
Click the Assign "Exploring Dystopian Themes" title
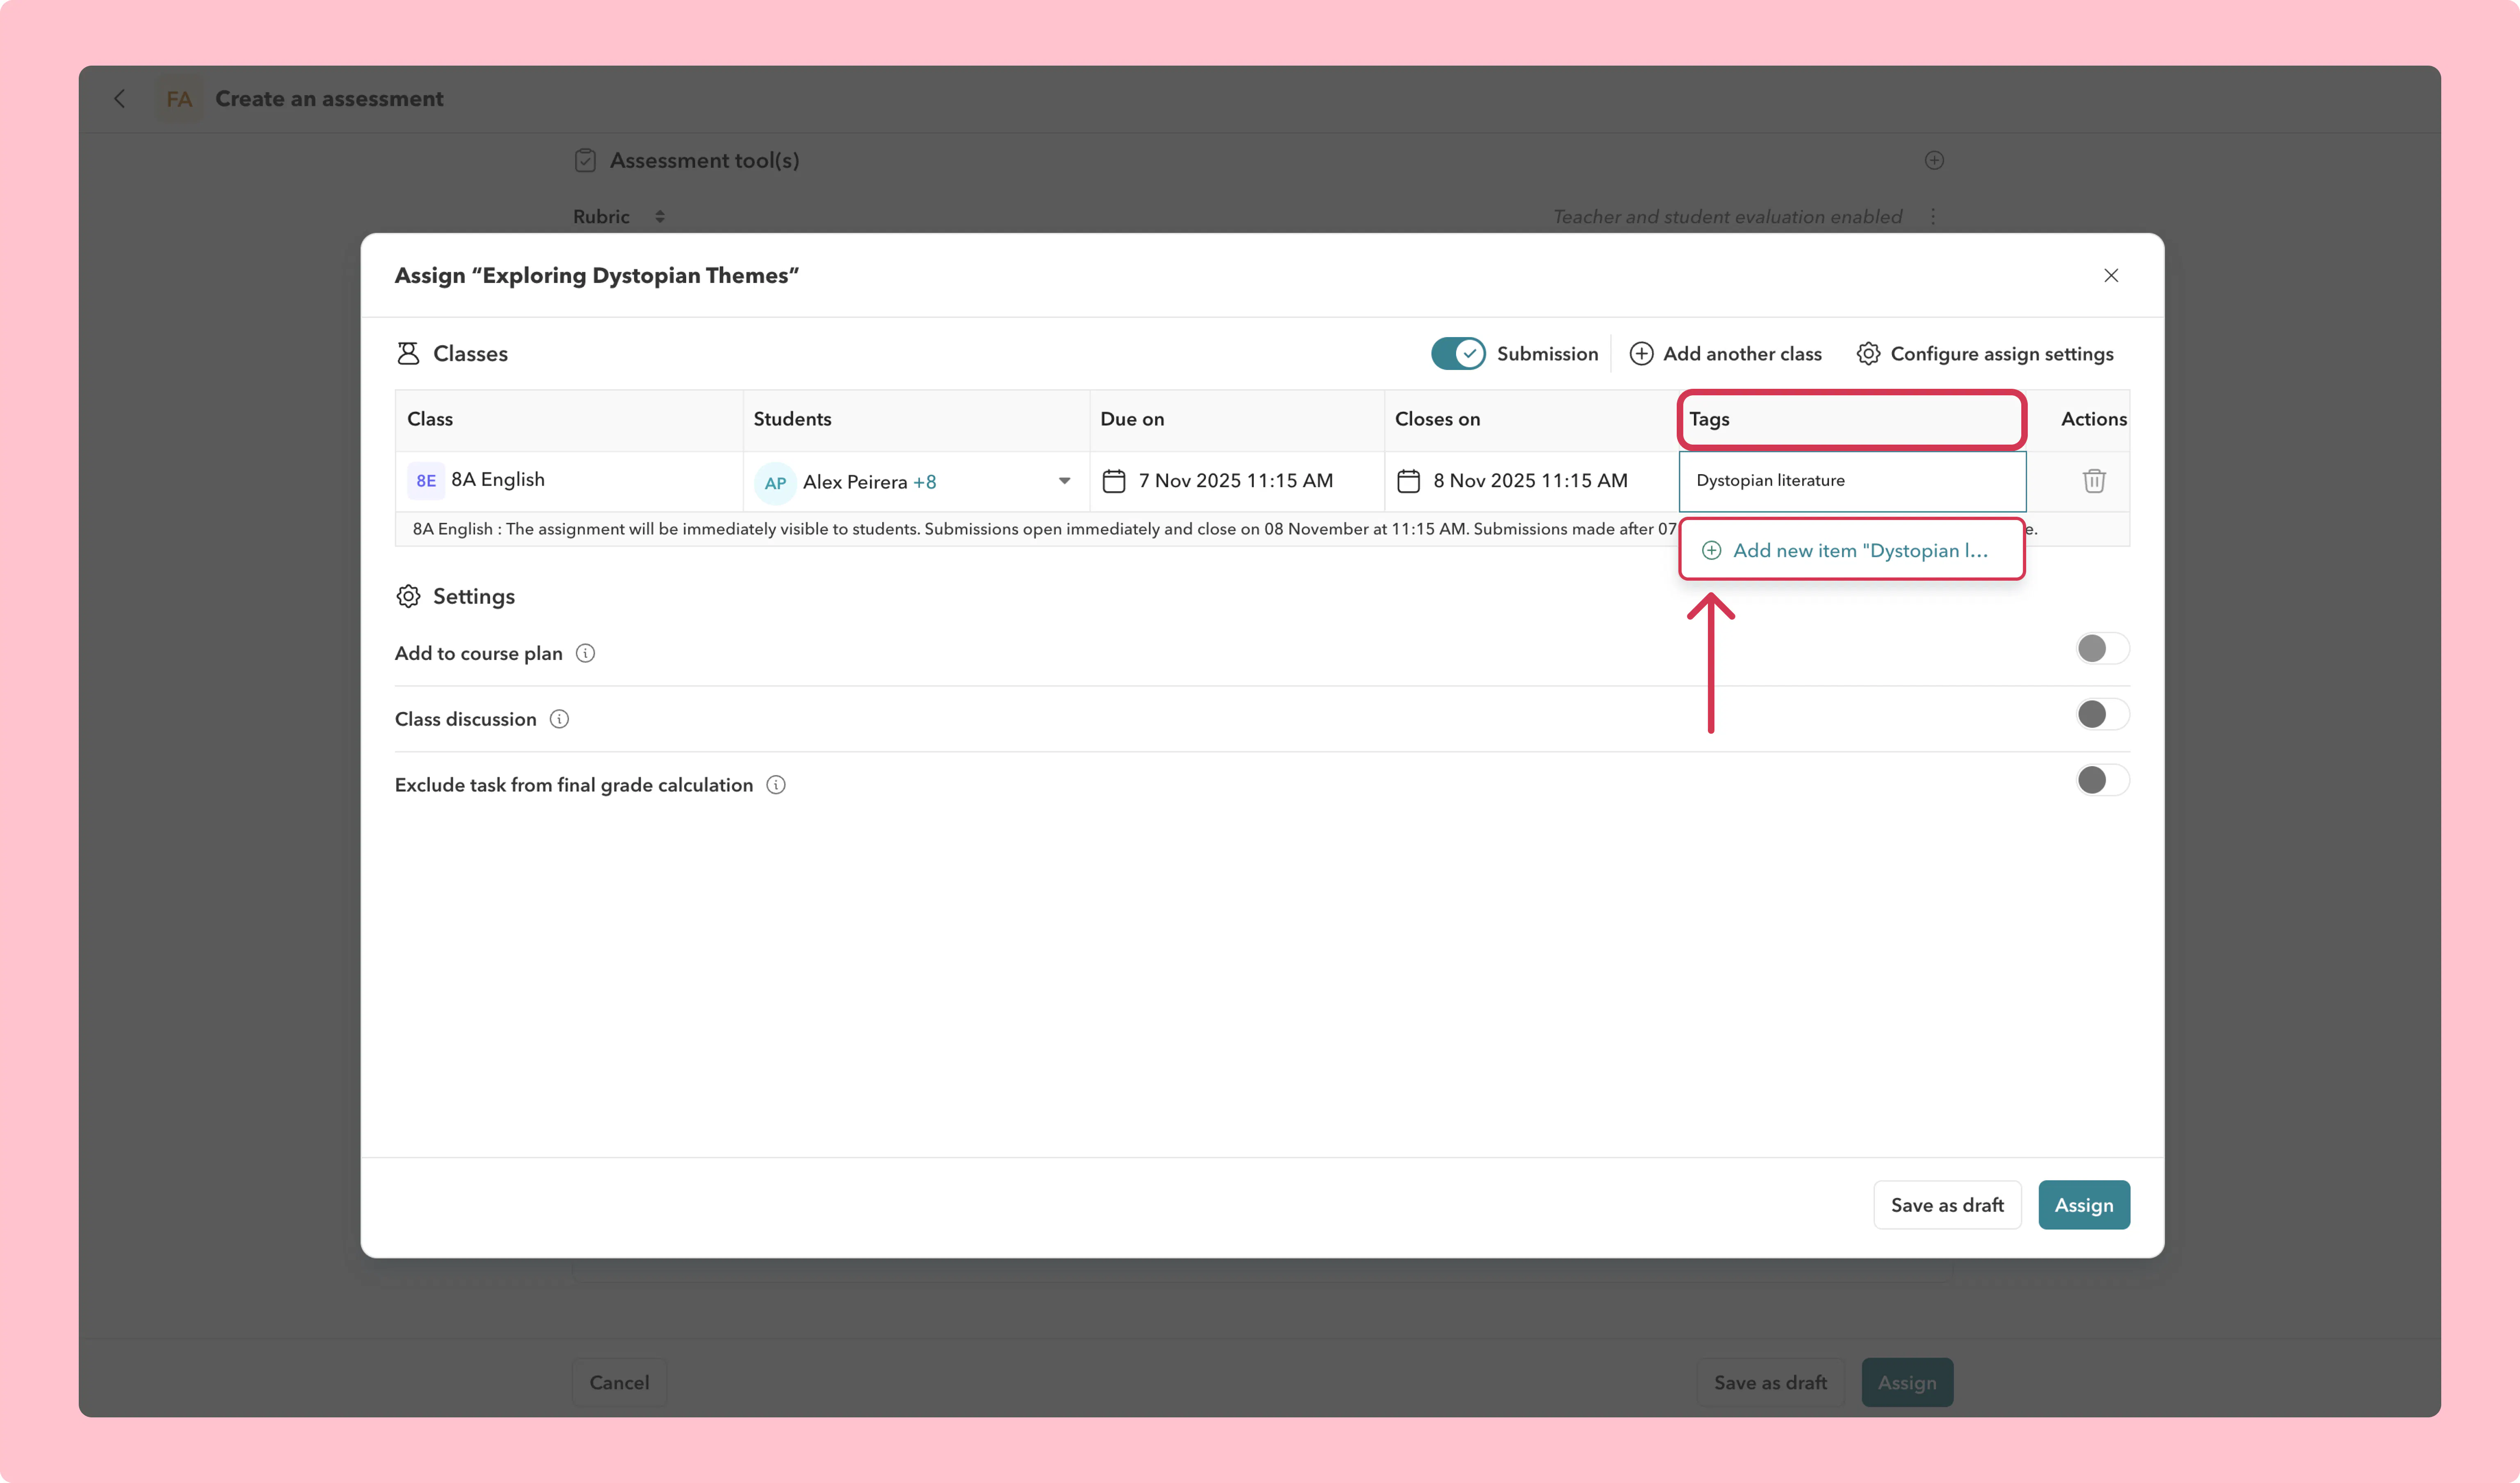pos(597,275)
